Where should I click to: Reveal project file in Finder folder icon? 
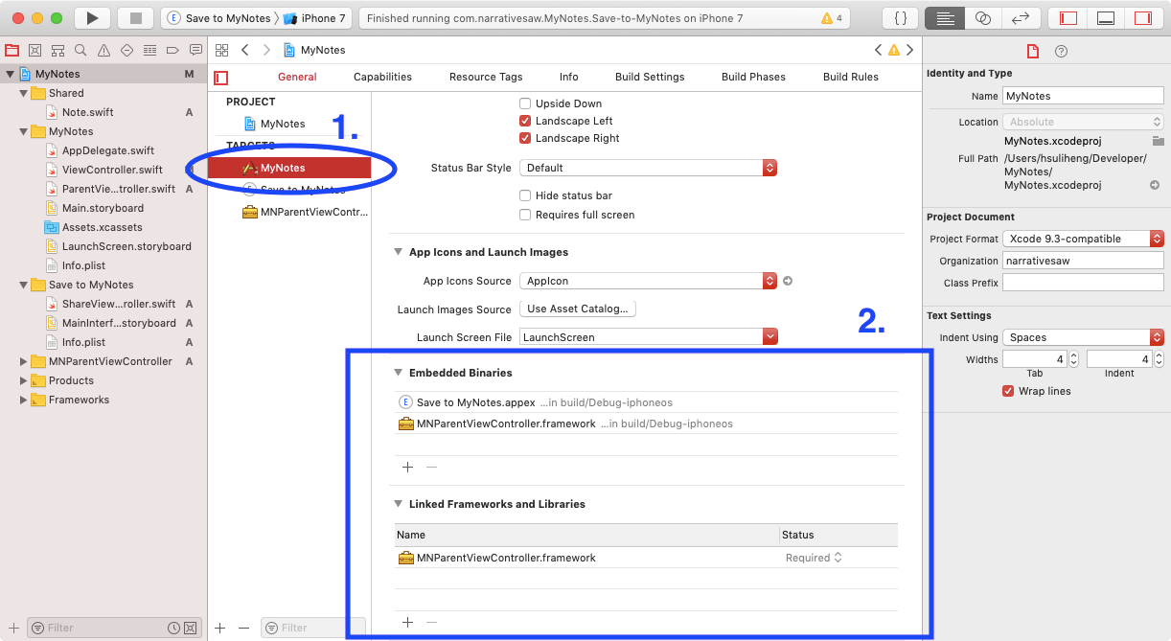point(1159,141)
